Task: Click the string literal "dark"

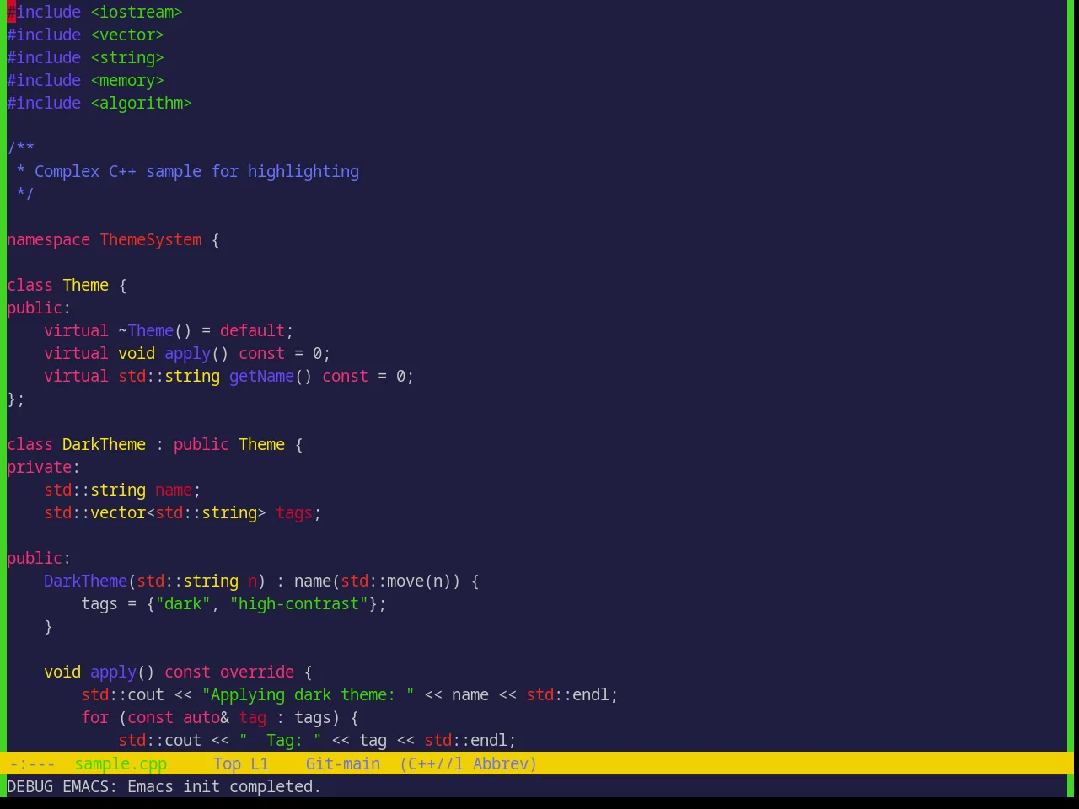Action: (183, 603)
